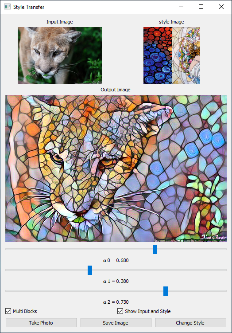Click the Multi Blocks label text

coord(25,311)
